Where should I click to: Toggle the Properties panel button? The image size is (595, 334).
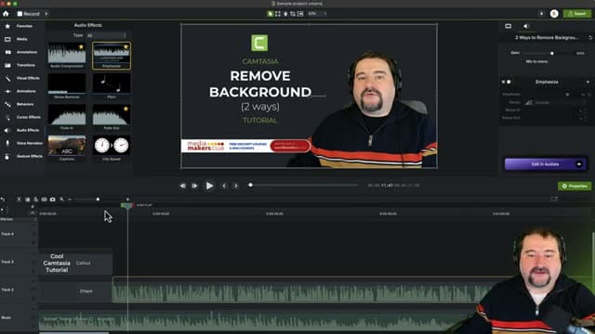click(575, 186)
